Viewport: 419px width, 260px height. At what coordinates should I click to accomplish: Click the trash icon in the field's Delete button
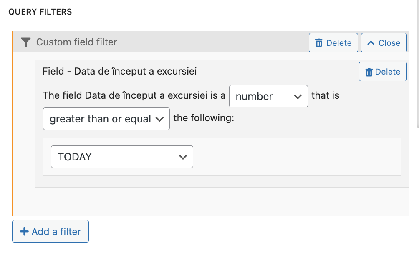point(369,72)
